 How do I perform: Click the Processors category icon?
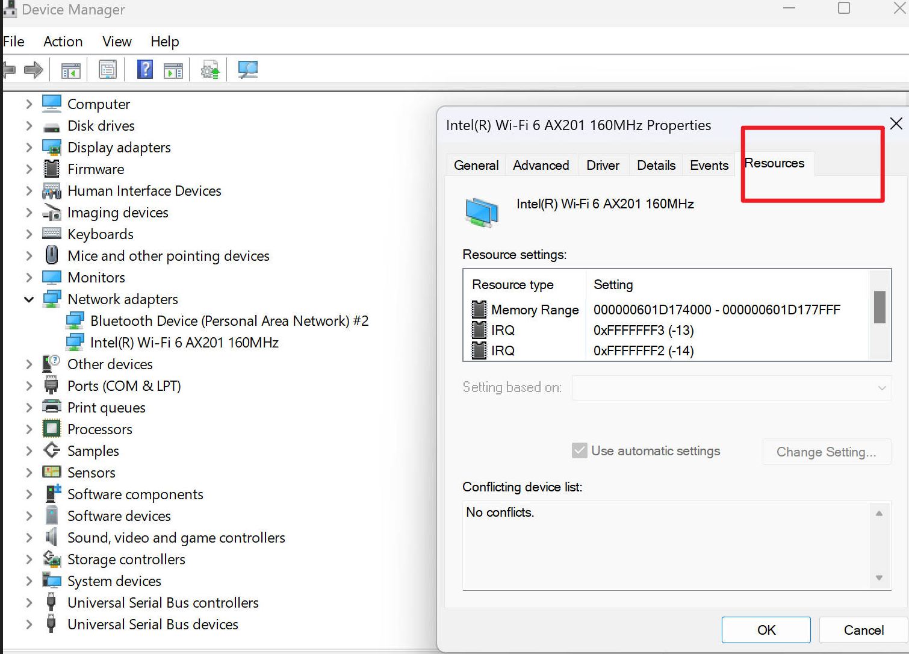tap(52, 429)
